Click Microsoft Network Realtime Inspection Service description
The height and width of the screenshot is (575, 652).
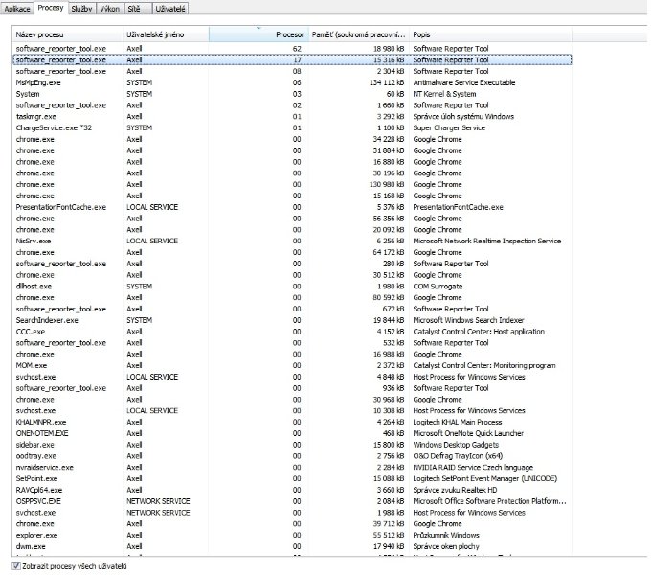click(487, 241)
